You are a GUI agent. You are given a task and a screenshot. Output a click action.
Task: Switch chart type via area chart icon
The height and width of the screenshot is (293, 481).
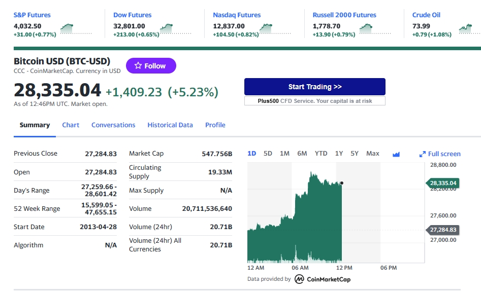pos(396,154)
